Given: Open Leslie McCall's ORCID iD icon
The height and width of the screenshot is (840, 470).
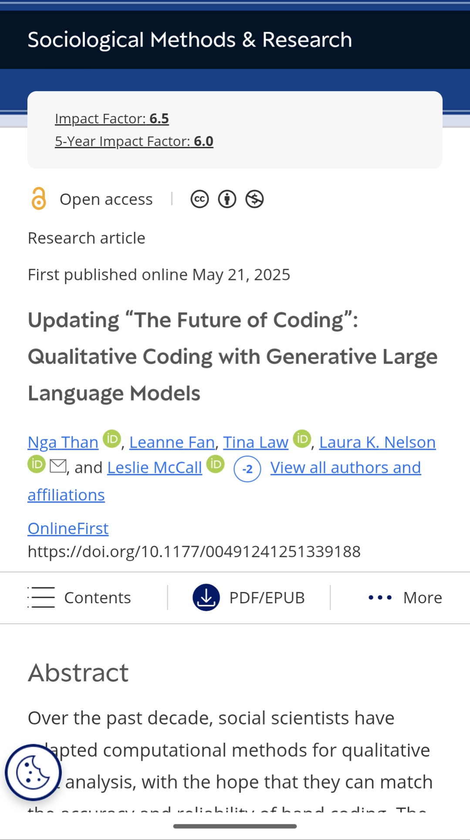Looking at the screenshot, I should click(215, 464).
